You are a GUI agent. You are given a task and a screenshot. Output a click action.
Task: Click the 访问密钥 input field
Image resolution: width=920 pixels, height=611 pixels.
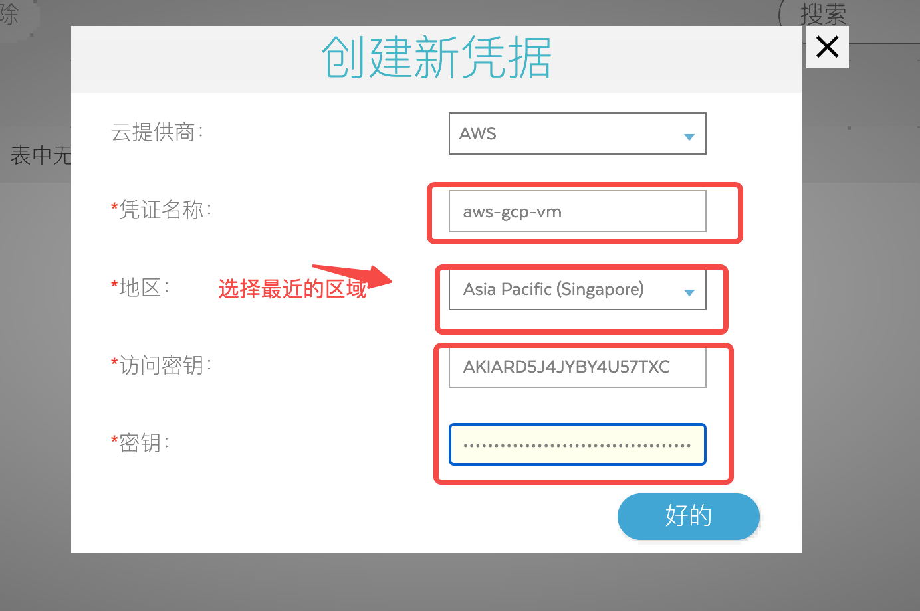577,367
